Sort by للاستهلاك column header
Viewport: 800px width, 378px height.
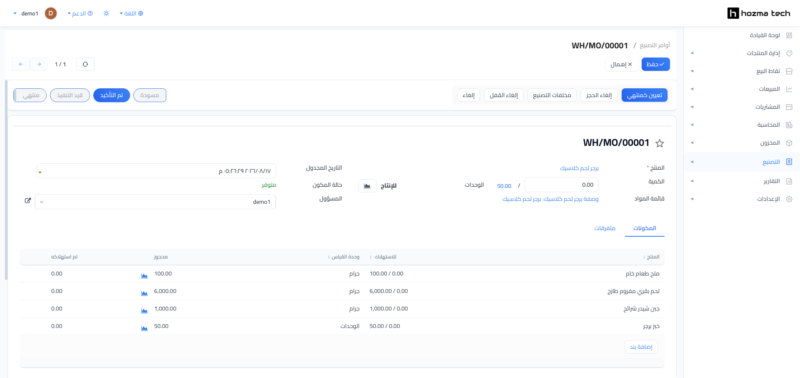coord(383,257)
